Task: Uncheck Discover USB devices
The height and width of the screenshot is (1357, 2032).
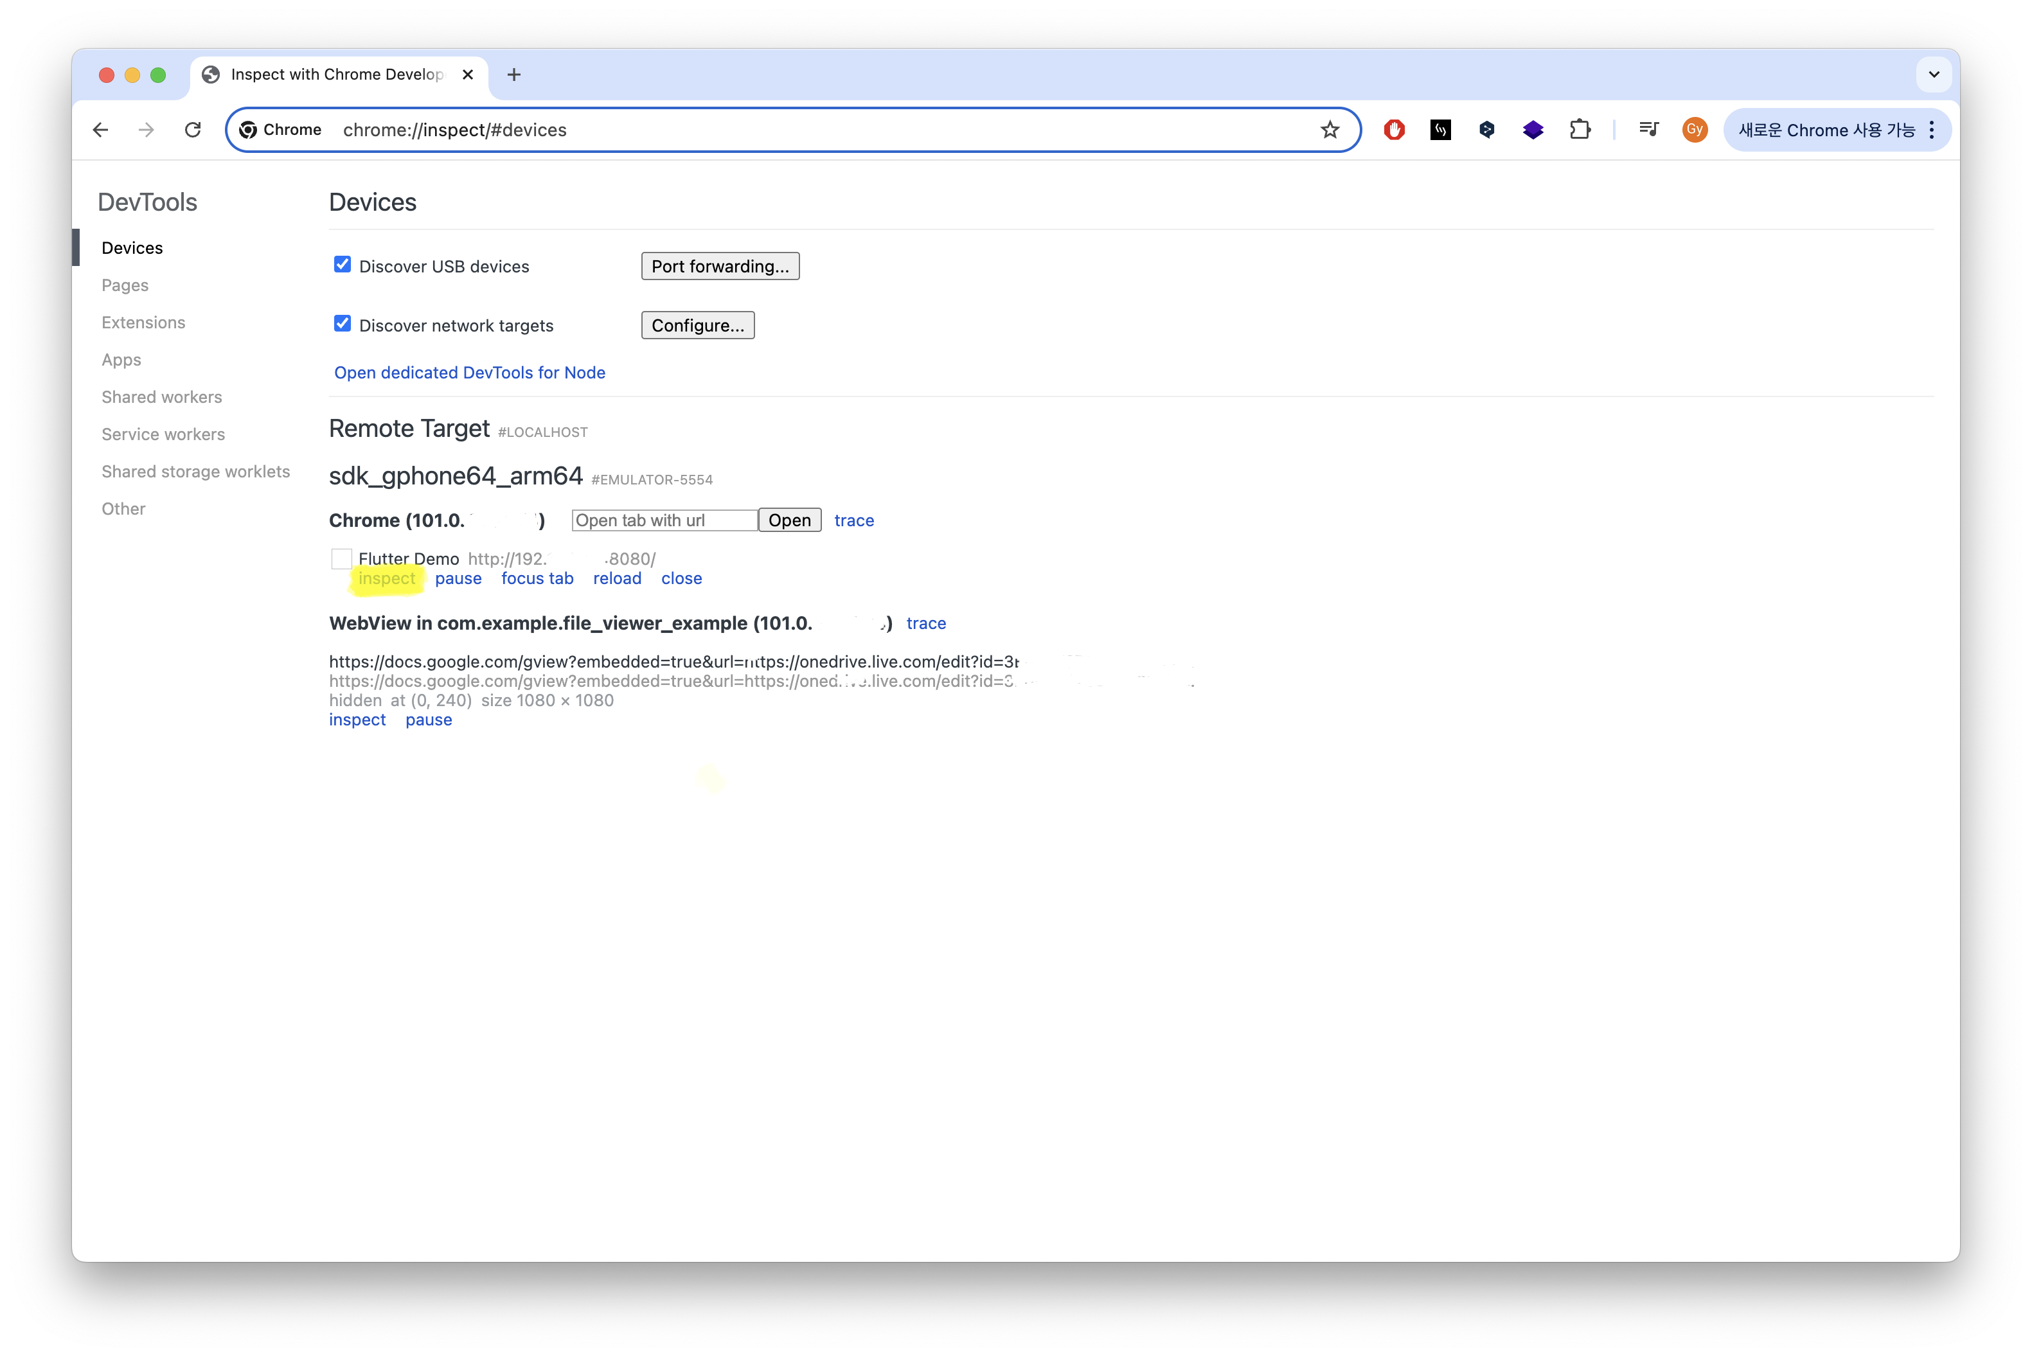Action: click(343, 265)
